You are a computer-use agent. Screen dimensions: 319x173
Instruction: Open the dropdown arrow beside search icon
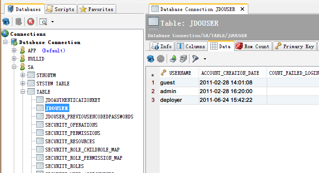(52, 22)
